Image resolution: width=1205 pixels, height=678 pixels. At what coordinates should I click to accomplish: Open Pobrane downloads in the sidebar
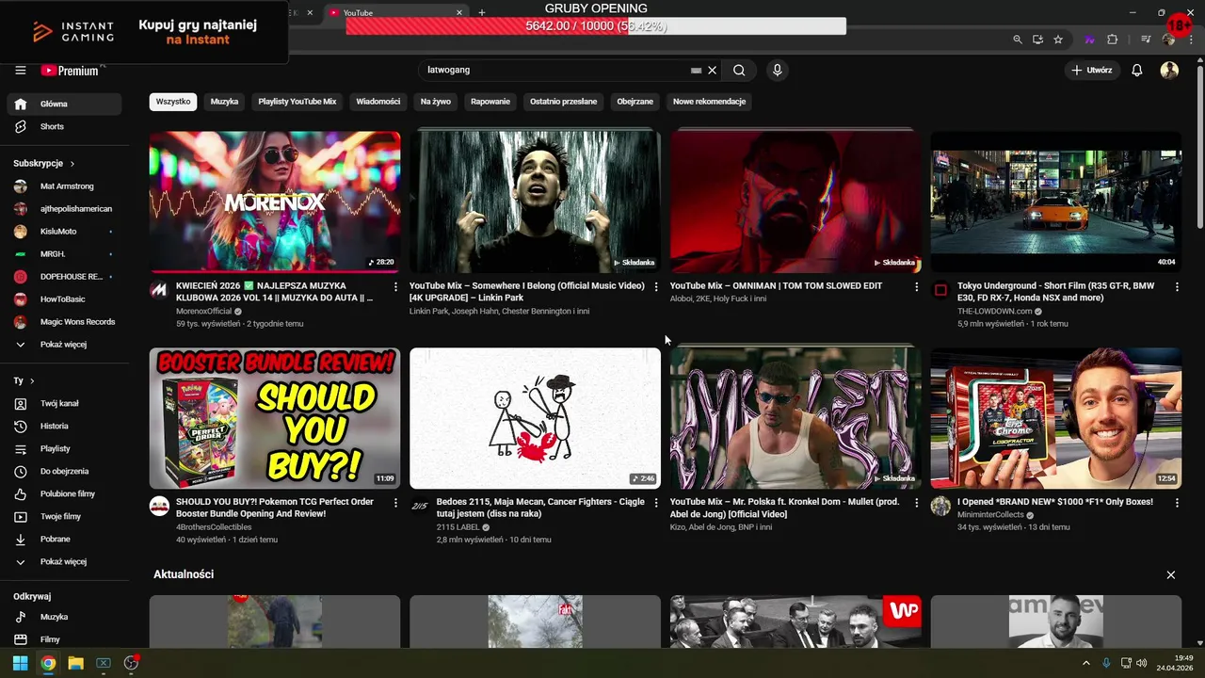click(64, 539)
